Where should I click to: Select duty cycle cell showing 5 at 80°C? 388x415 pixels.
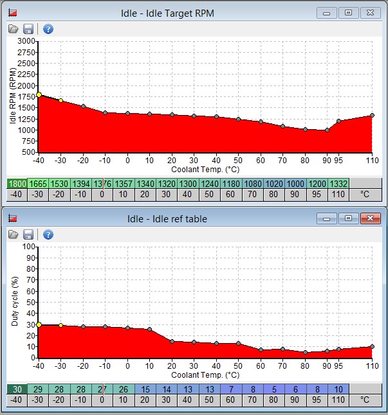274,389
